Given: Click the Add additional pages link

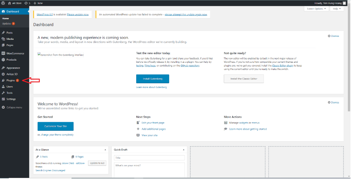Looking at the screenshot, I should [x=154, y=129].
